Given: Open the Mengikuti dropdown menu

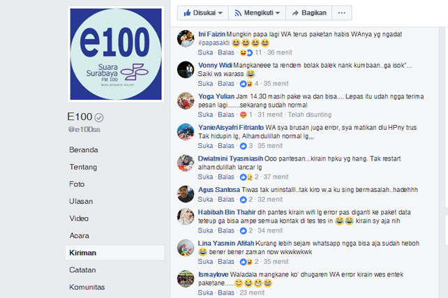Looking at the screenshot, I should 257,13.
